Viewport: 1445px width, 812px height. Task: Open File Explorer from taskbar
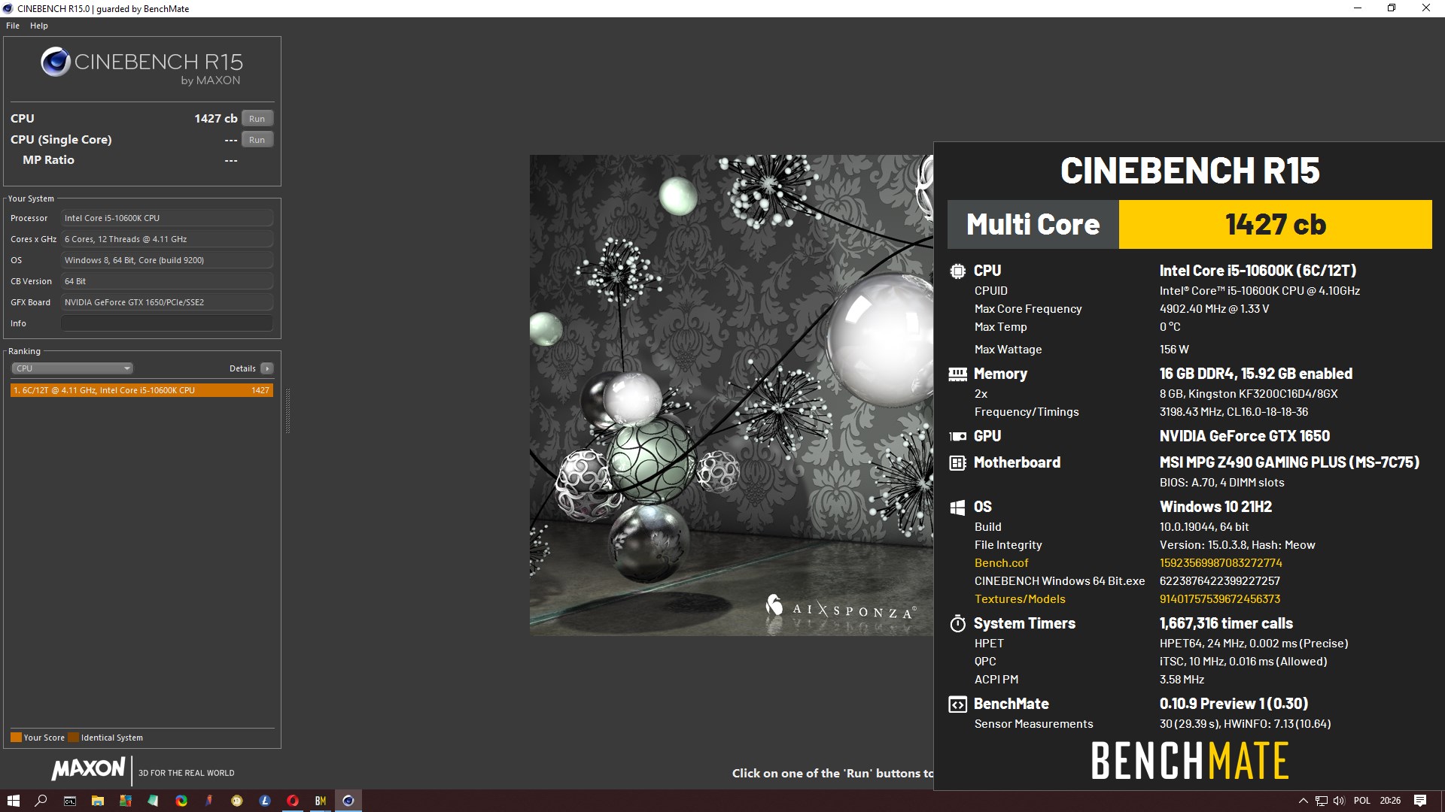tap(97, 801)
